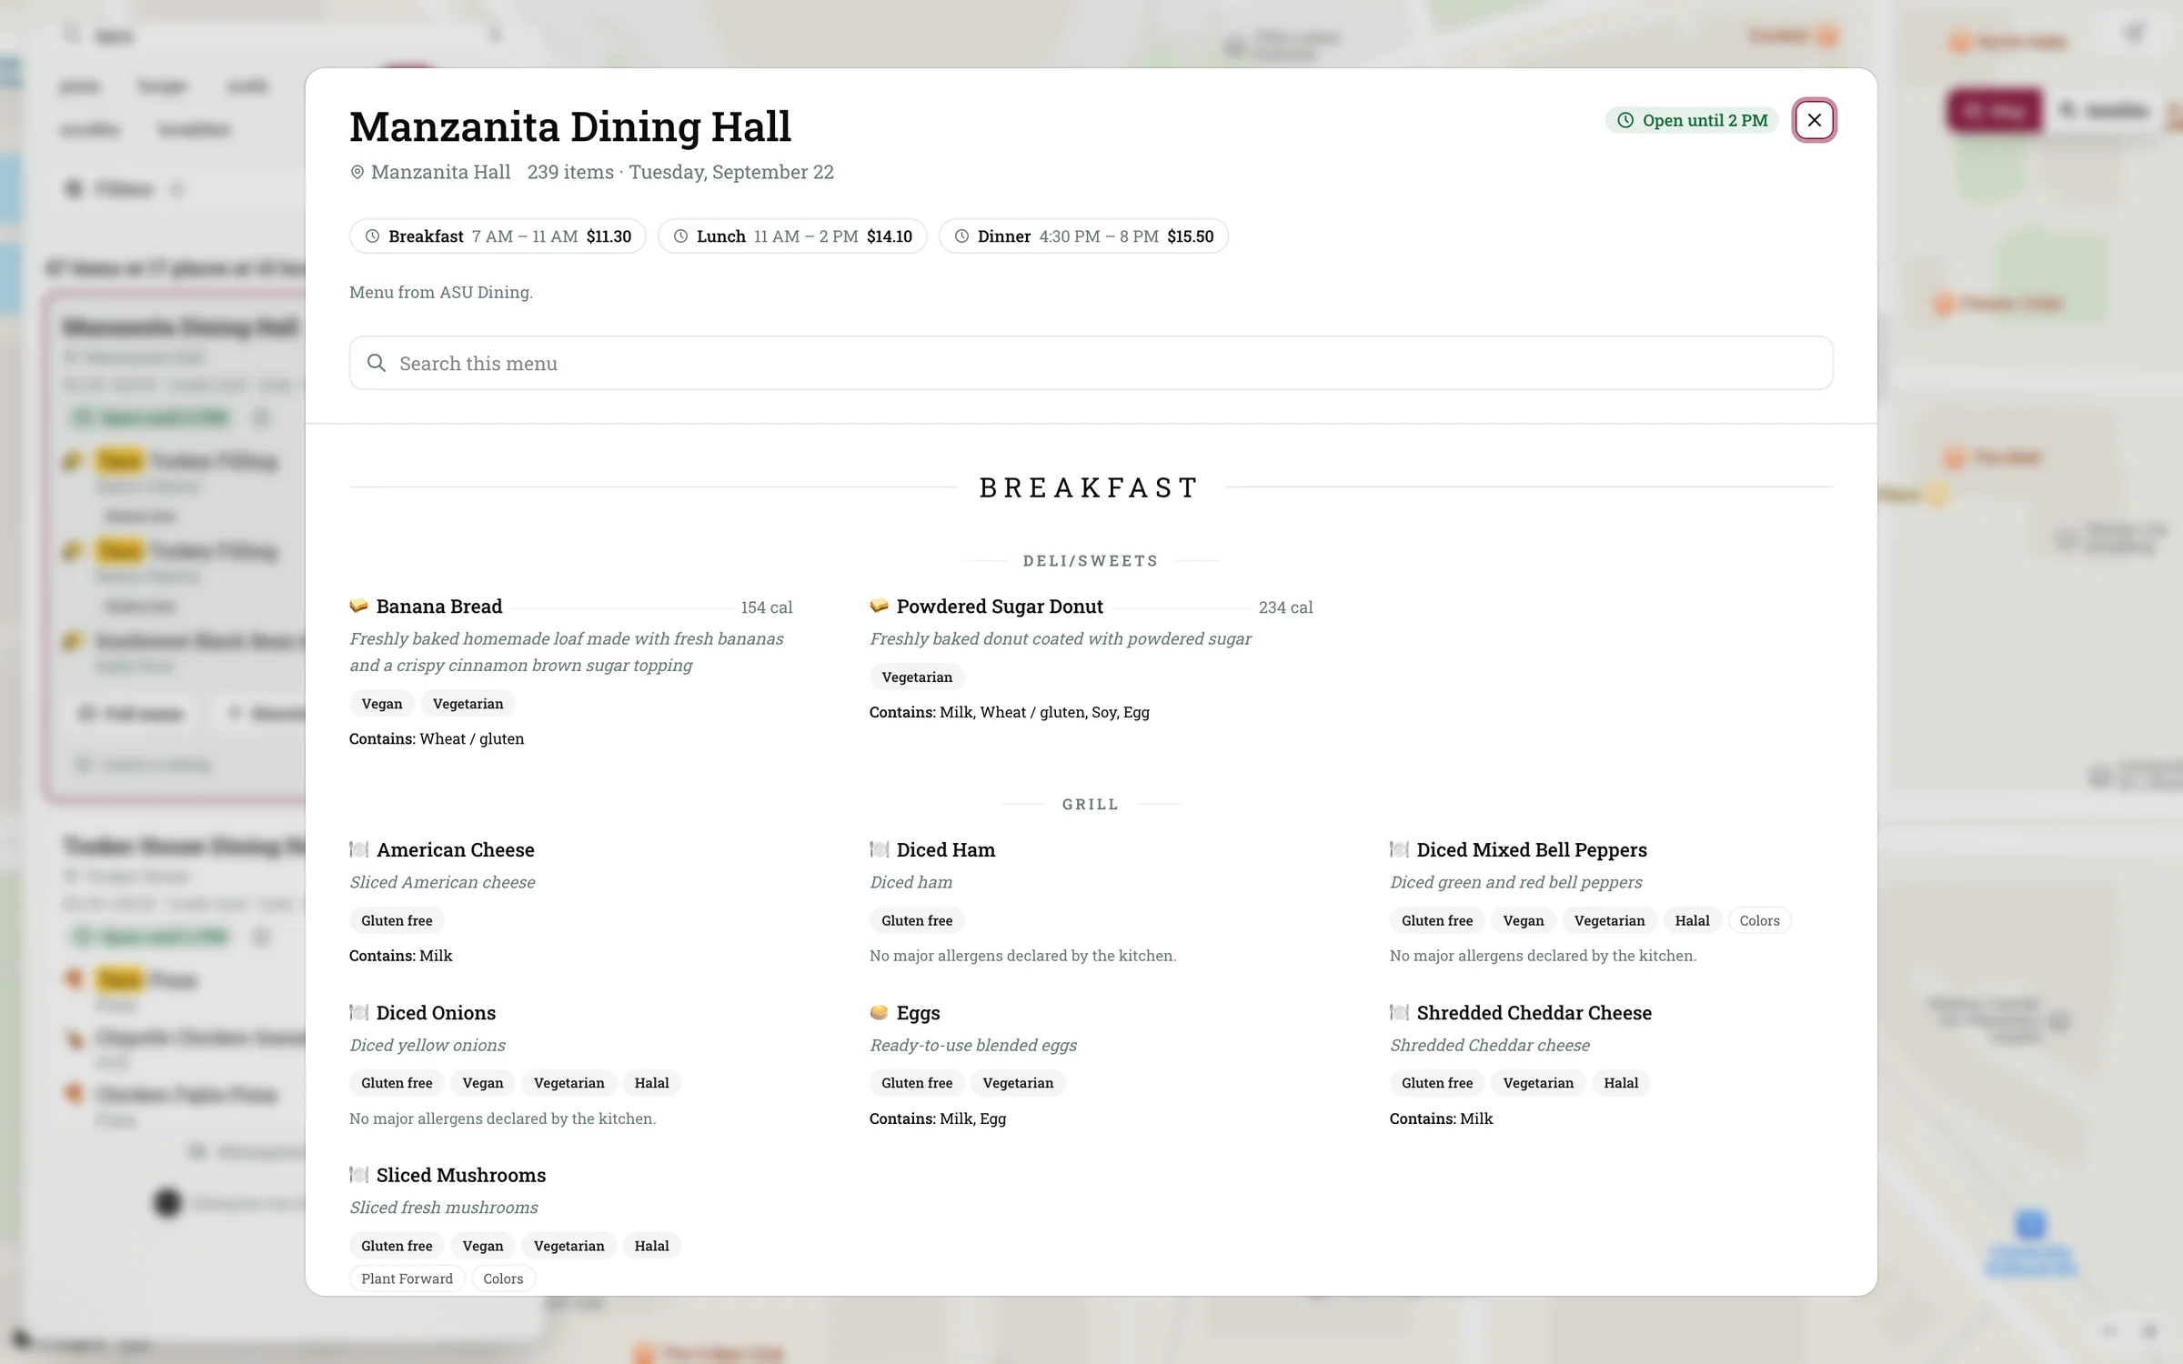The image size is (2183, 1364).
Task: Open the Banana Bread item
Action: (439, 607)
